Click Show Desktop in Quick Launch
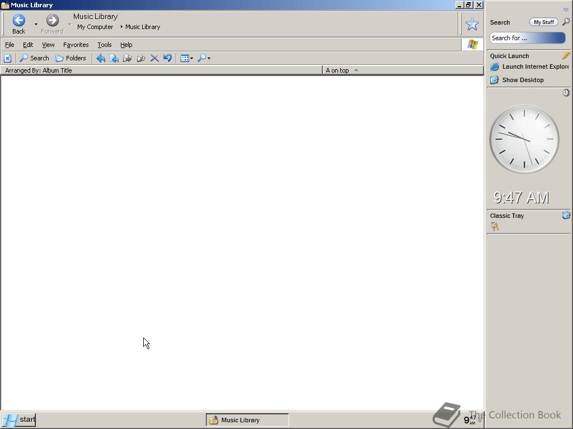The image size is (573, 429). pos(523,80)
